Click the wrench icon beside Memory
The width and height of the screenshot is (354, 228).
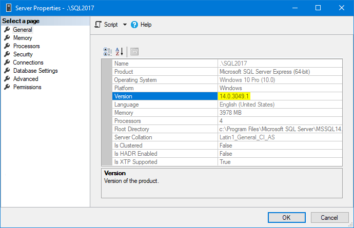point(7,38)
